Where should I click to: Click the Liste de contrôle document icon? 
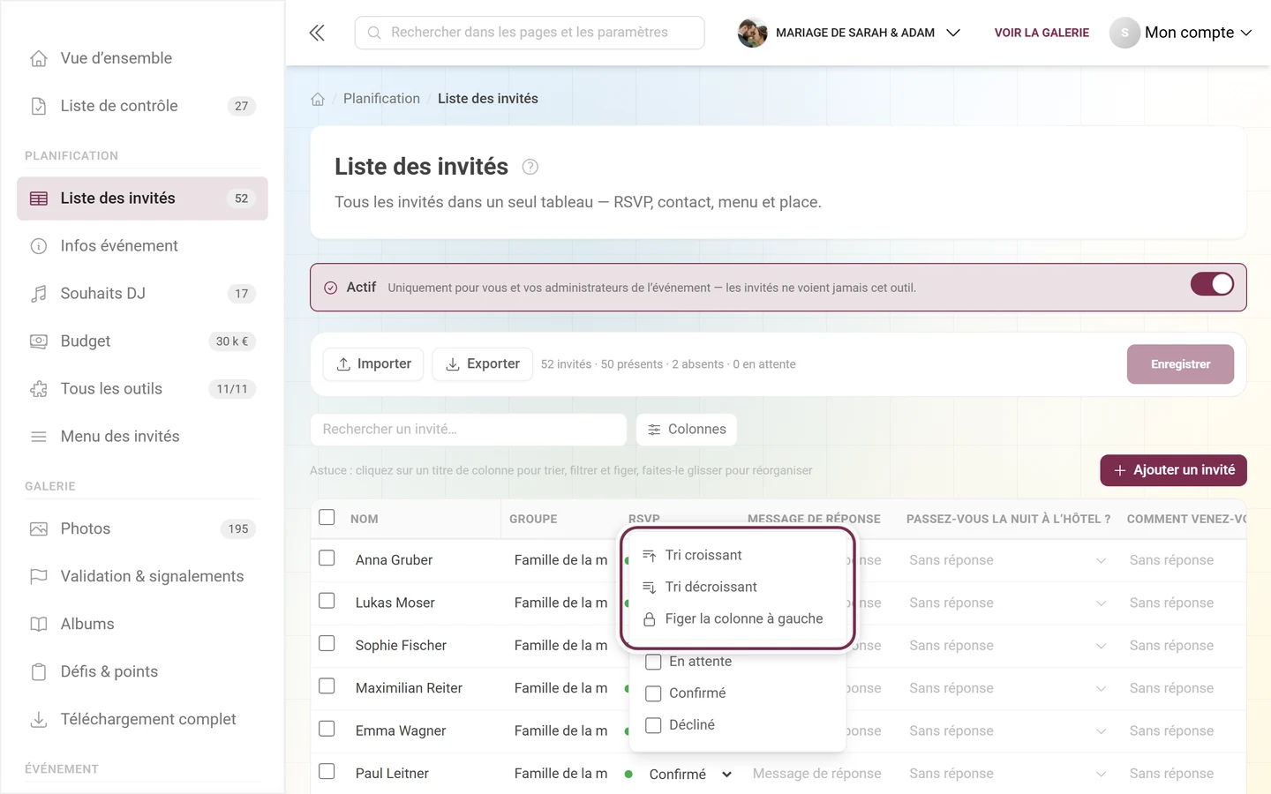[39, 106]
